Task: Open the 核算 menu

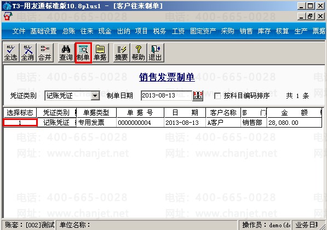Action: point(283,31)
